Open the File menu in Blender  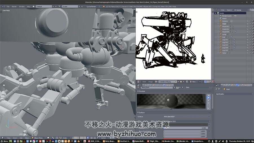[8, 6]
